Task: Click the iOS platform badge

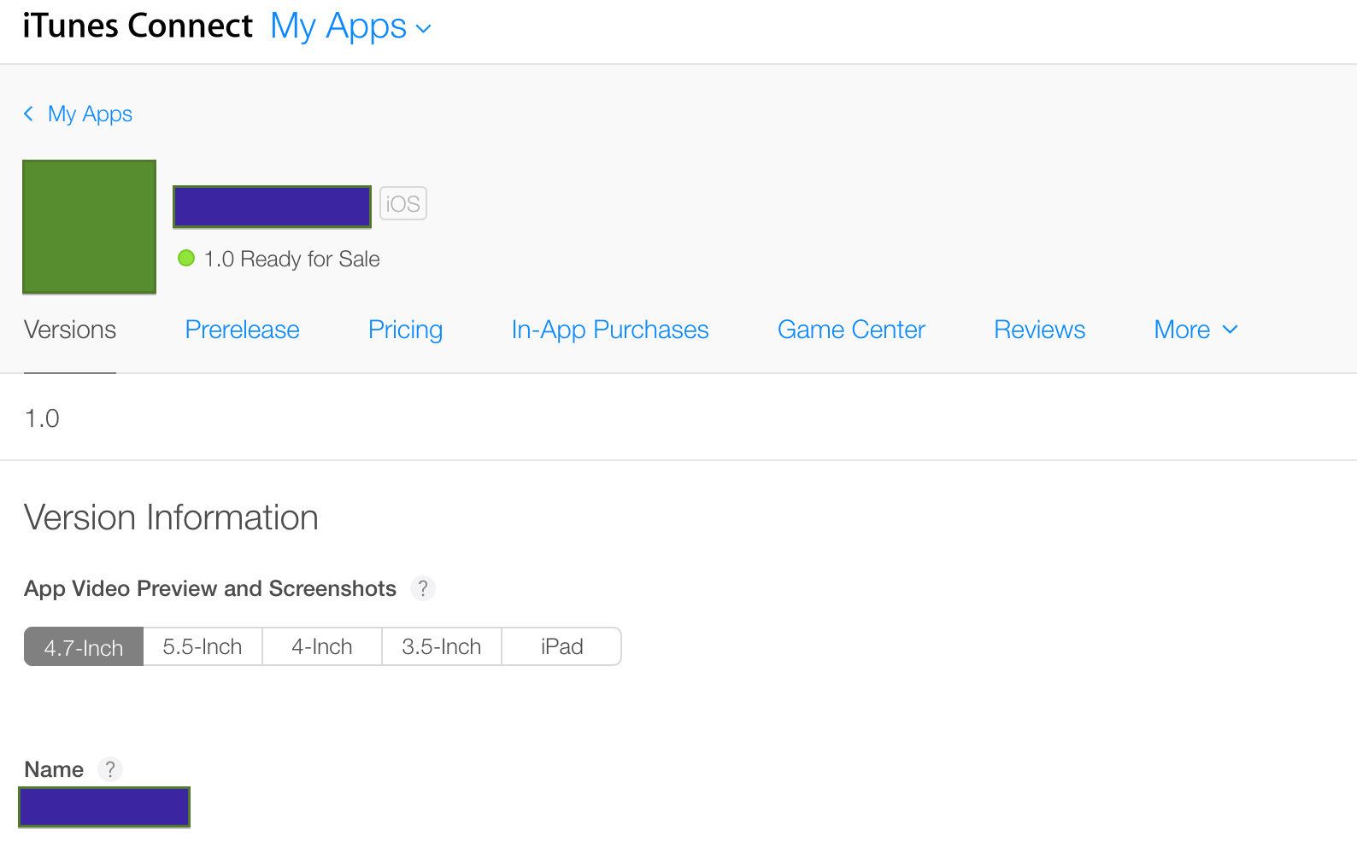Action: [403, 203]
